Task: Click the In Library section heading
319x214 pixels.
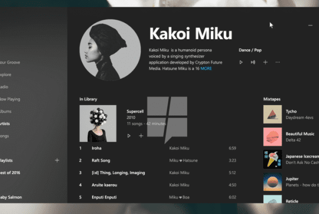Action: coord(88,99)
